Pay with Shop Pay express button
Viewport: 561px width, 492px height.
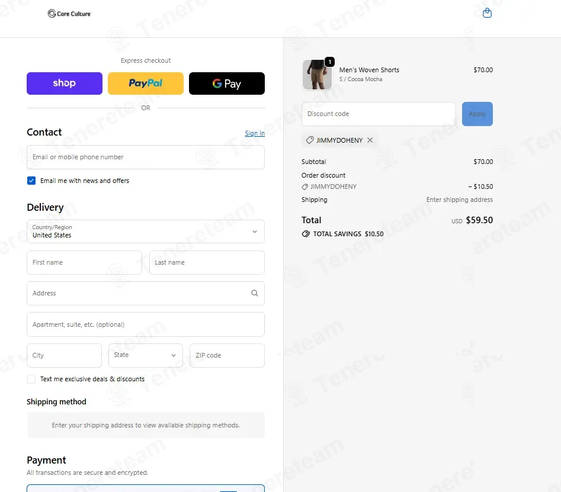[x=65, y=83]
